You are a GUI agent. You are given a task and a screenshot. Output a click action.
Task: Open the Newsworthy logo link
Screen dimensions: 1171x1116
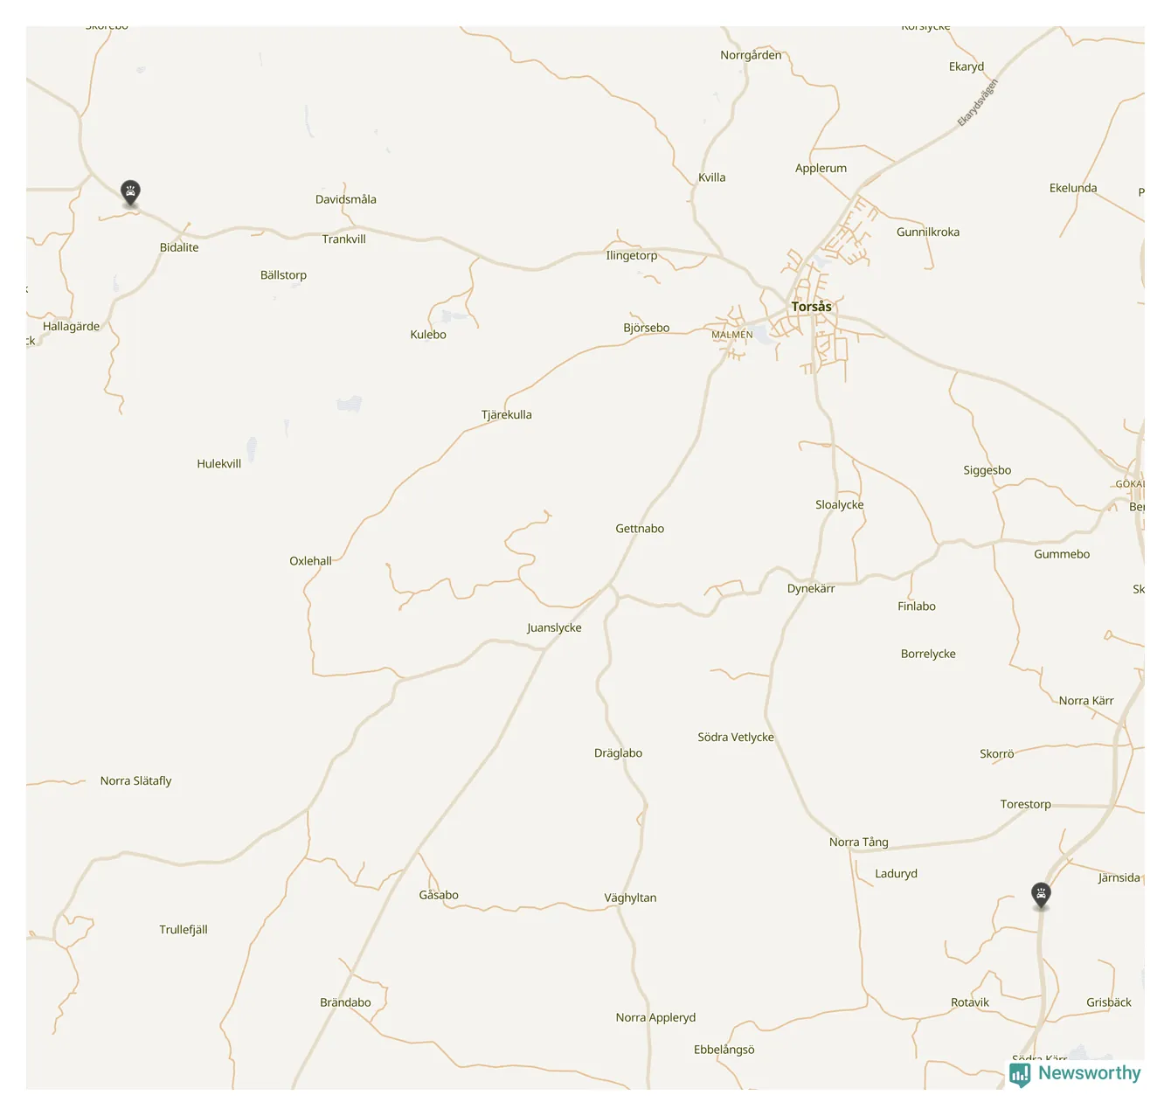(x=1075, y=1074)
